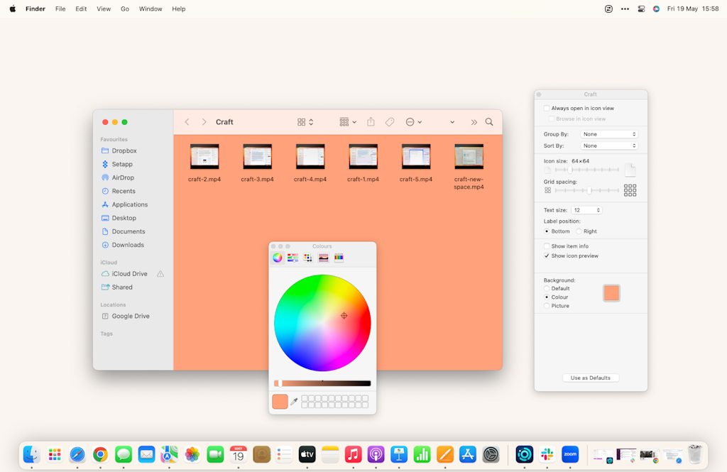The width and height of the screenshot is (727, 472).
Task: Select the 'Picture' background option
Action: (x=547, y=305)
